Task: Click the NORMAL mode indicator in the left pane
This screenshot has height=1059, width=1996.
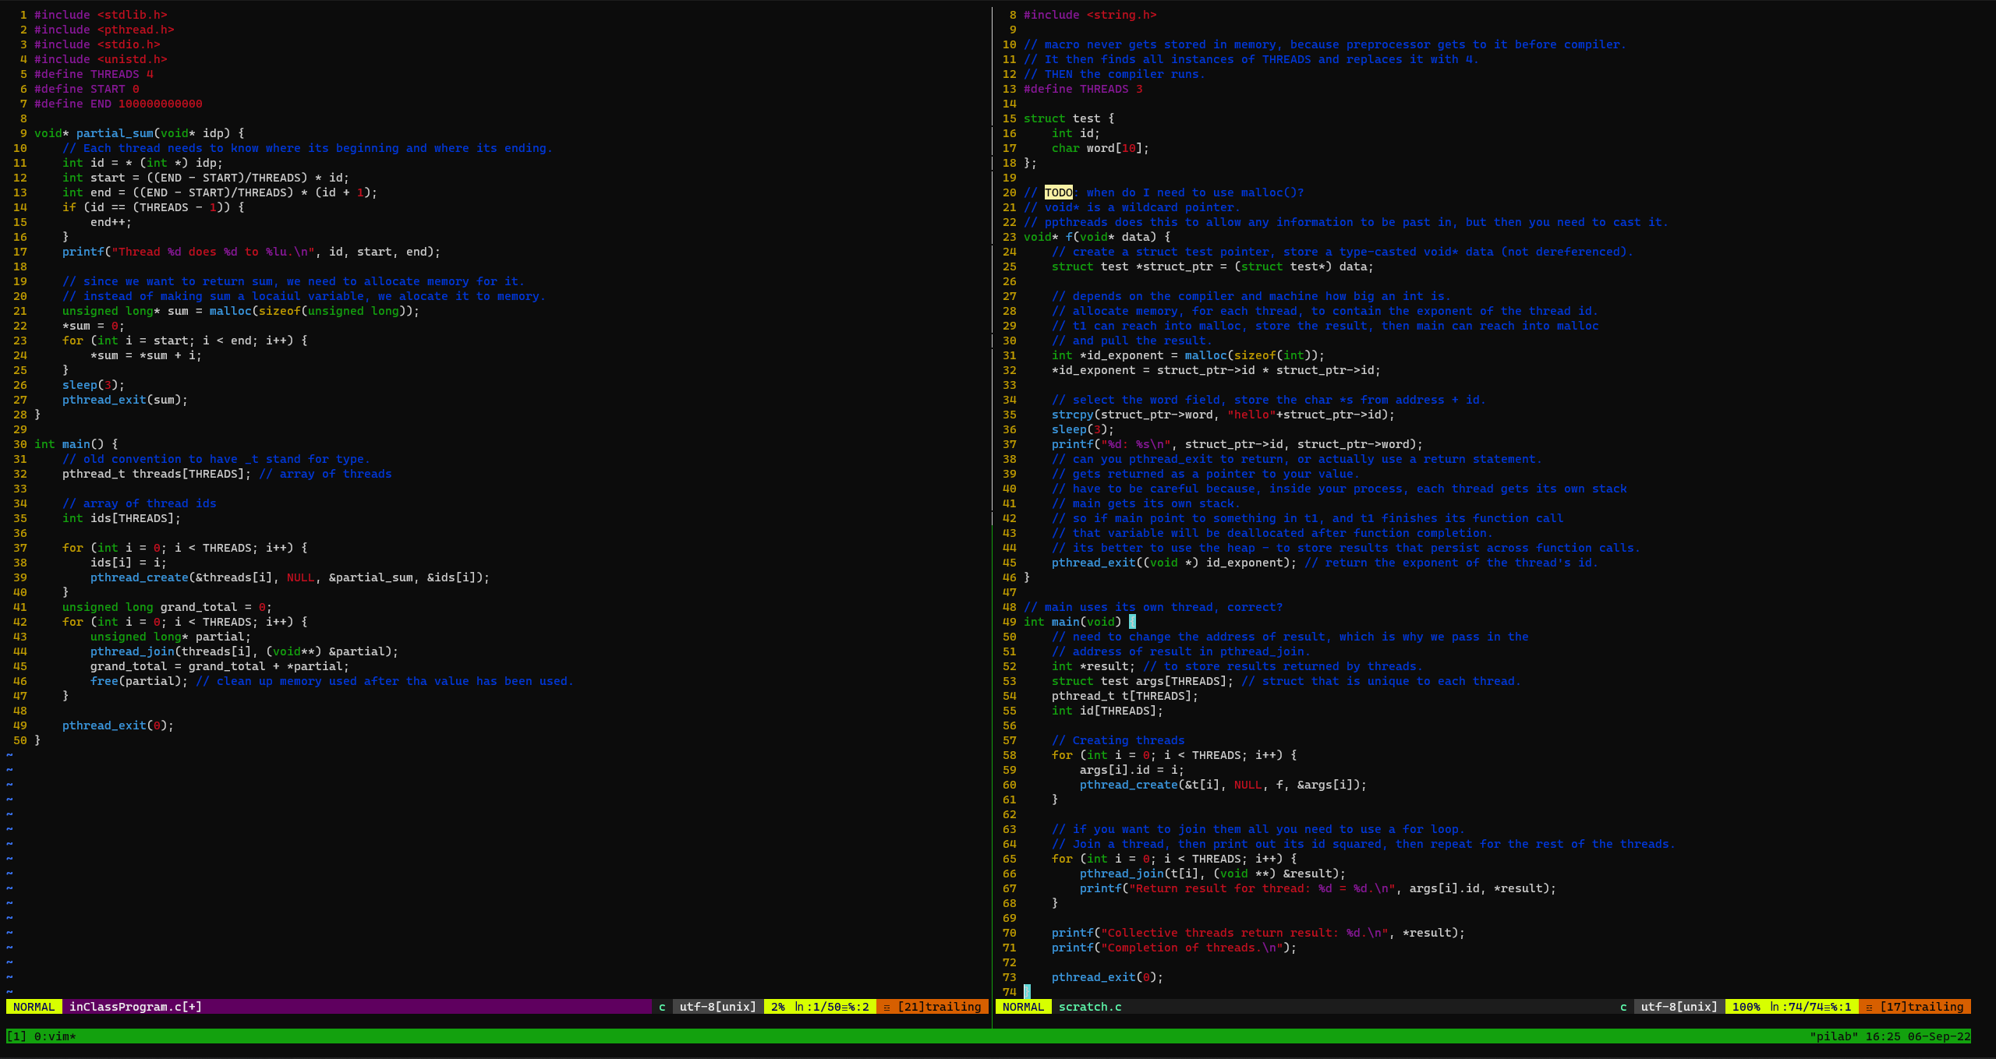Action: click(34, 1007)
